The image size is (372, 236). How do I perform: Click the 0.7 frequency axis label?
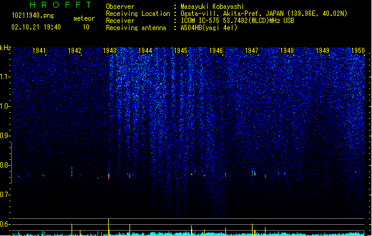point(5,195)
